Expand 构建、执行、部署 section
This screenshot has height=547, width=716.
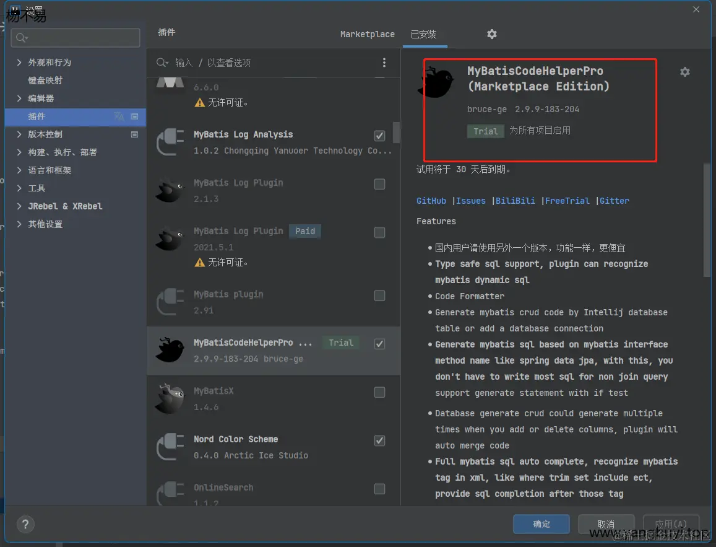point(19,152)
